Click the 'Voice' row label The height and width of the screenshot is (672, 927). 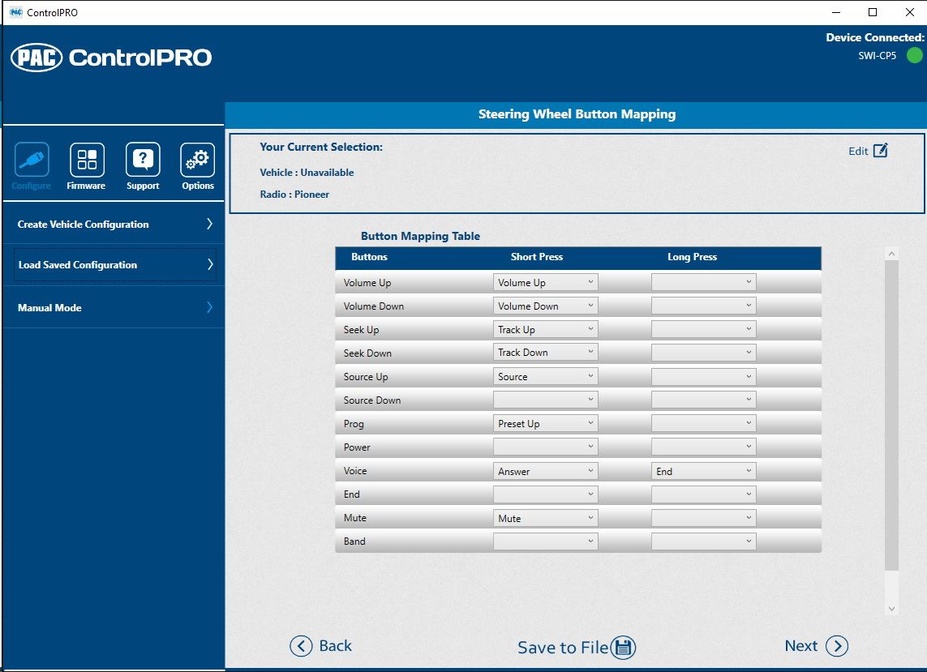pyautogui.click(x=355, y=471)
